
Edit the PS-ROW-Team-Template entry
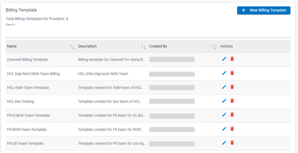point(224,129)
